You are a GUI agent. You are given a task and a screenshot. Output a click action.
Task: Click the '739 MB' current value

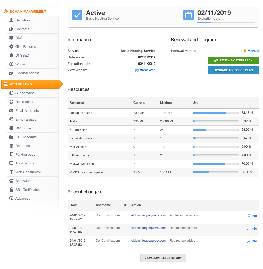tap(139, 113)
